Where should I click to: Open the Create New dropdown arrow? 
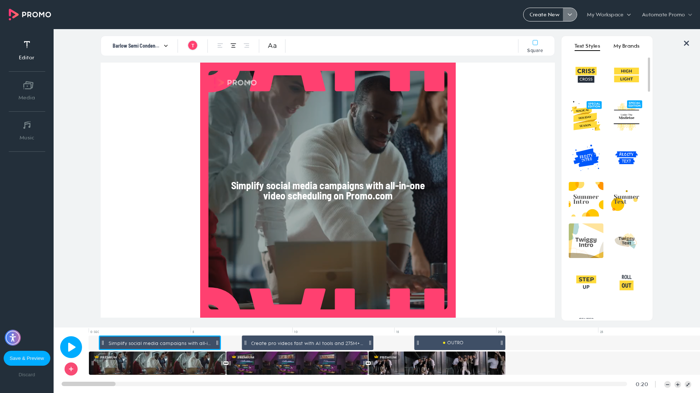click(x=570, y=15)
